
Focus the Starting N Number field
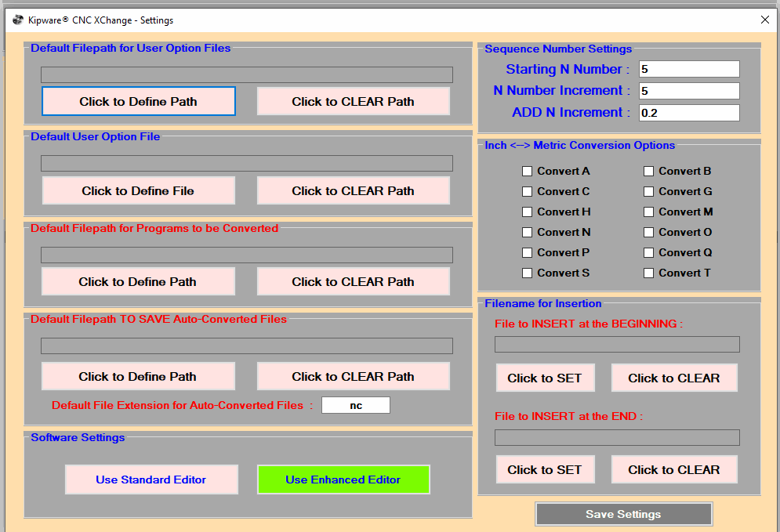click(689, 69)
